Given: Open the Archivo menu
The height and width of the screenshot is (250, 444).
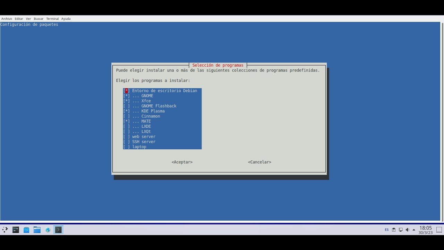Looking at the screenshot, I should 7,19.
